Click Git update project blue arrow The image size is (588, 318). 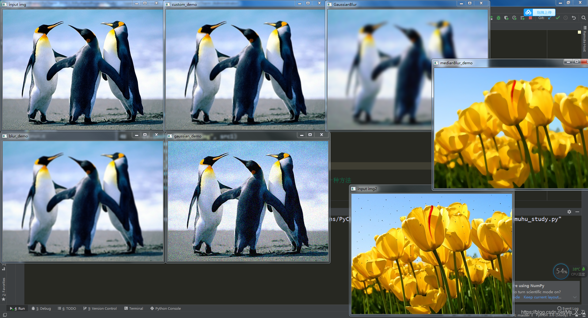point(550,18)
